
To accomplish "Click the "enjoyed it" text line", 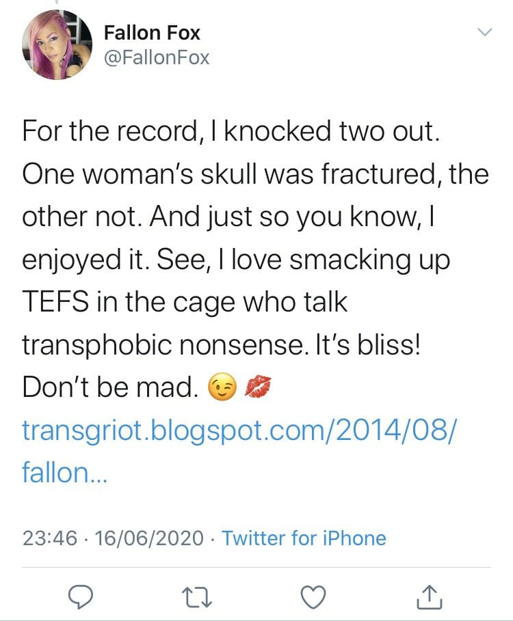I will click(82, 260).
